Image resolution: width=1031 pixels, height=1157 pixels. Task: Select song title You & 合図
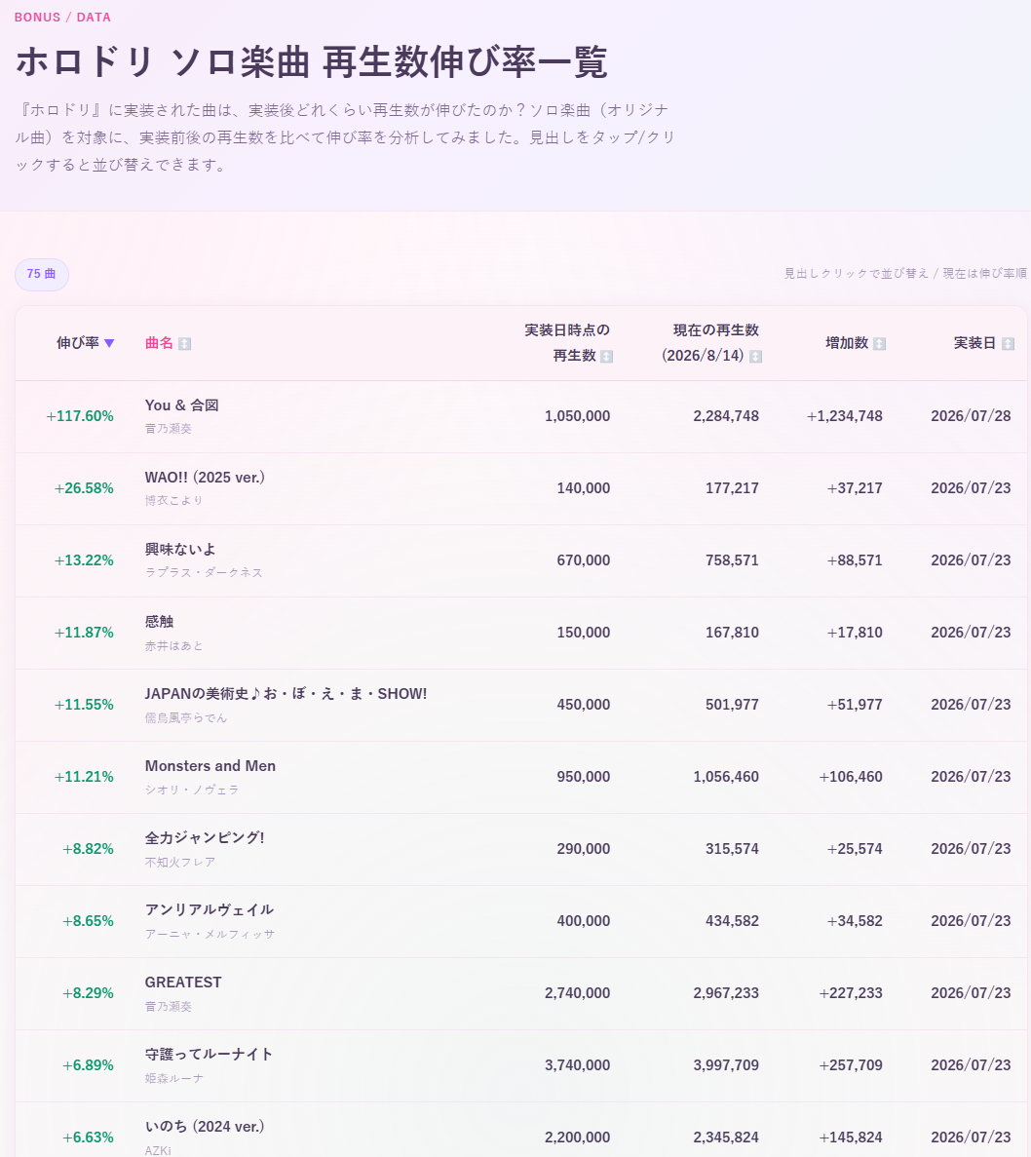pyautogui.click(x=181, y=405)
